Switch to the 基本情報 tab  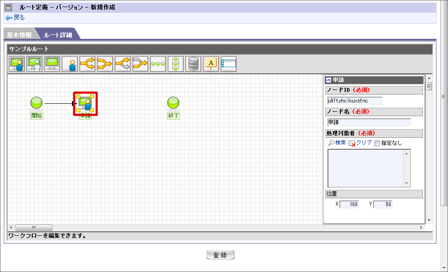pyautogui.click(x=19, y=35)
